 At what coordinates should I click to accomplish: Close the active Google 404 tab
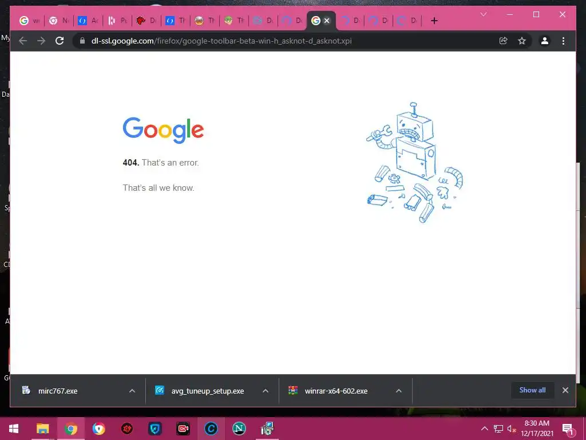click(327, 21)
